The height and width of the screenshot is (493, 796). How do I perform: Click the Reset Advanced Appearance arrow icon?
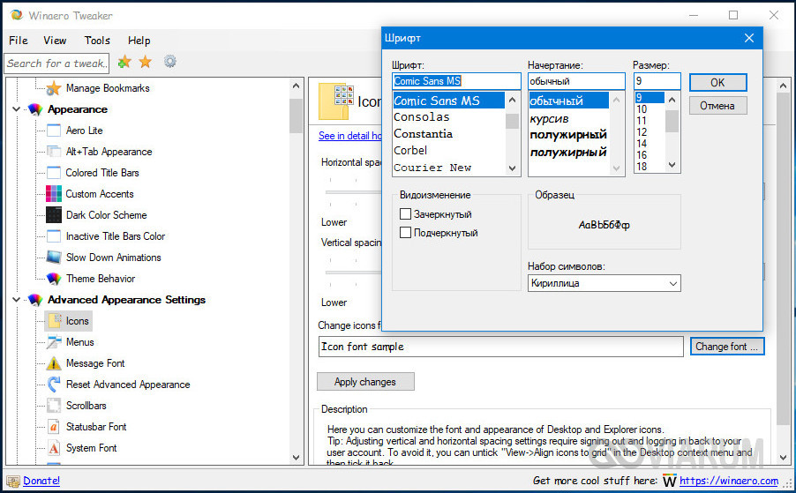(x=53, y=385)
